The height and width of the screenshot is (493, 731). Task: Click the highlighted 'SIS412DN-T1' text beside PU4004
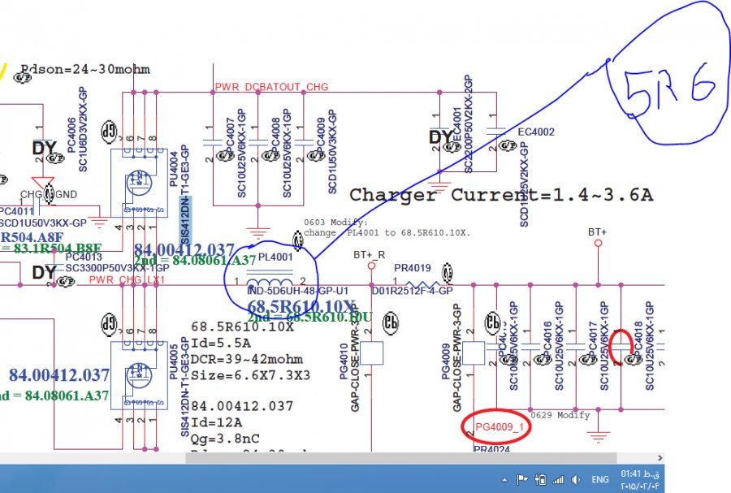[185, 220]
